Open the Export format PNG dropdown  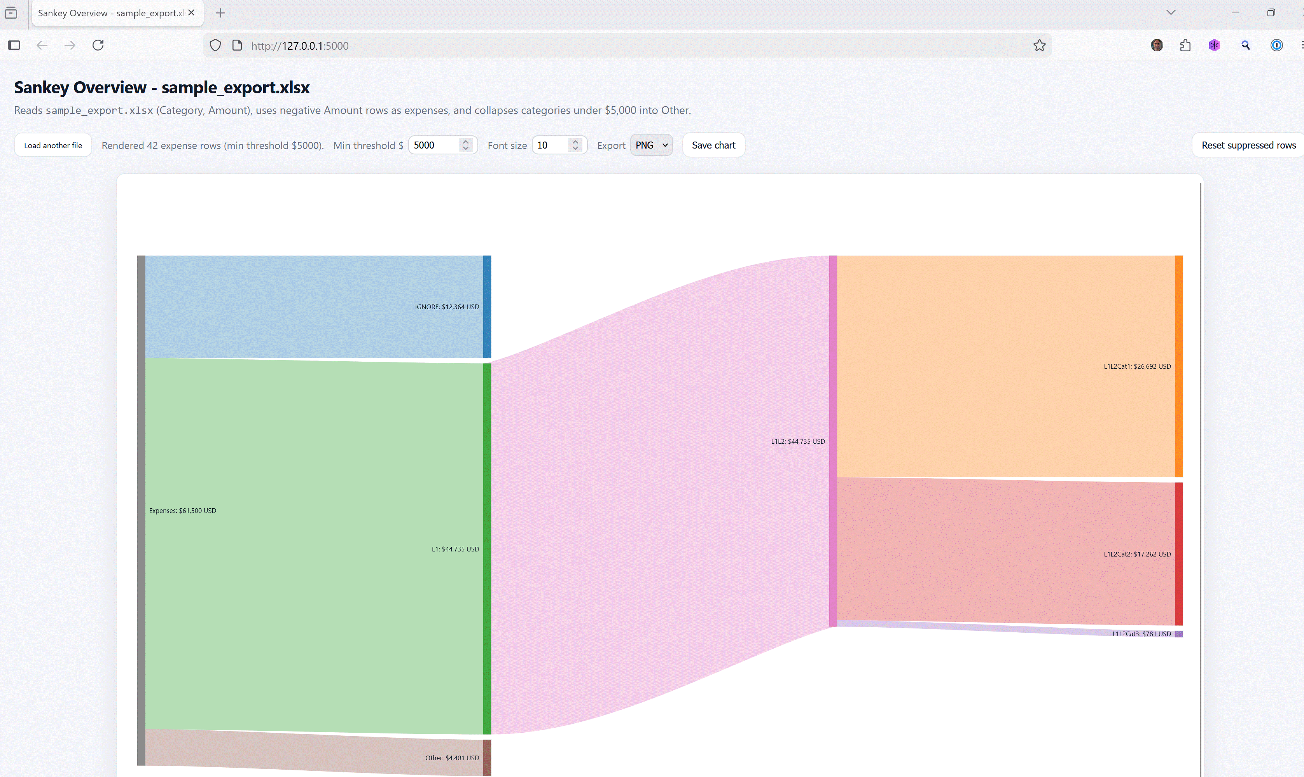[651, 145]
